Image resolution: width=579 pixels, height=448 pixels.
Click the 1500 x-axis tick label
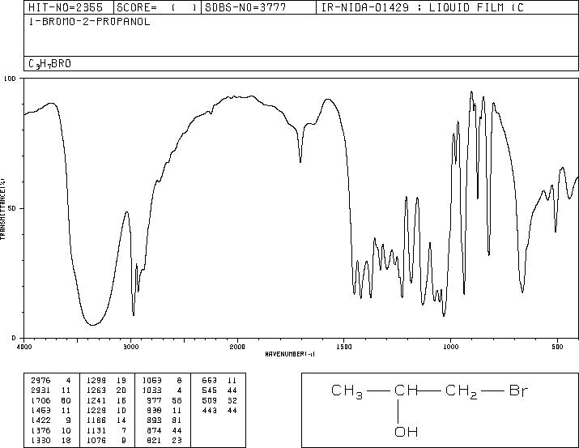tap(344, 347)
